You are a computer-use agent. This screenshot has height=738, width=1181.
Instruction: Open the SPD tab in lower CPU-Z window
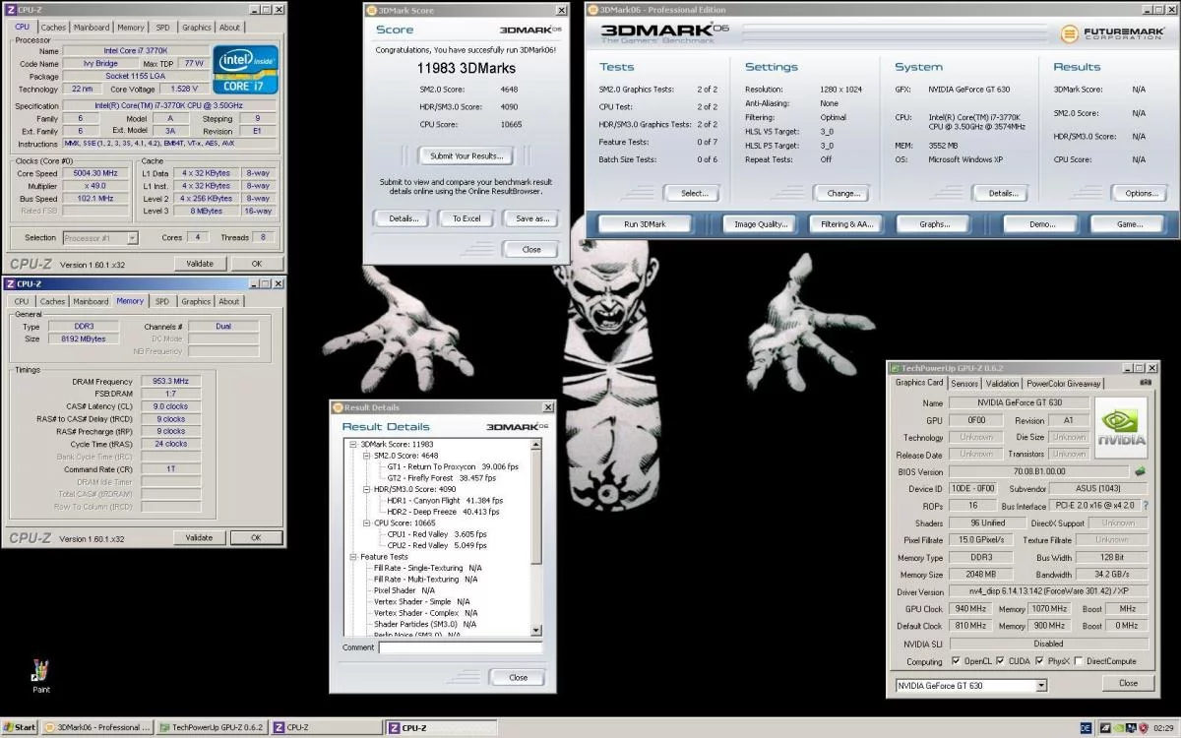162,301
